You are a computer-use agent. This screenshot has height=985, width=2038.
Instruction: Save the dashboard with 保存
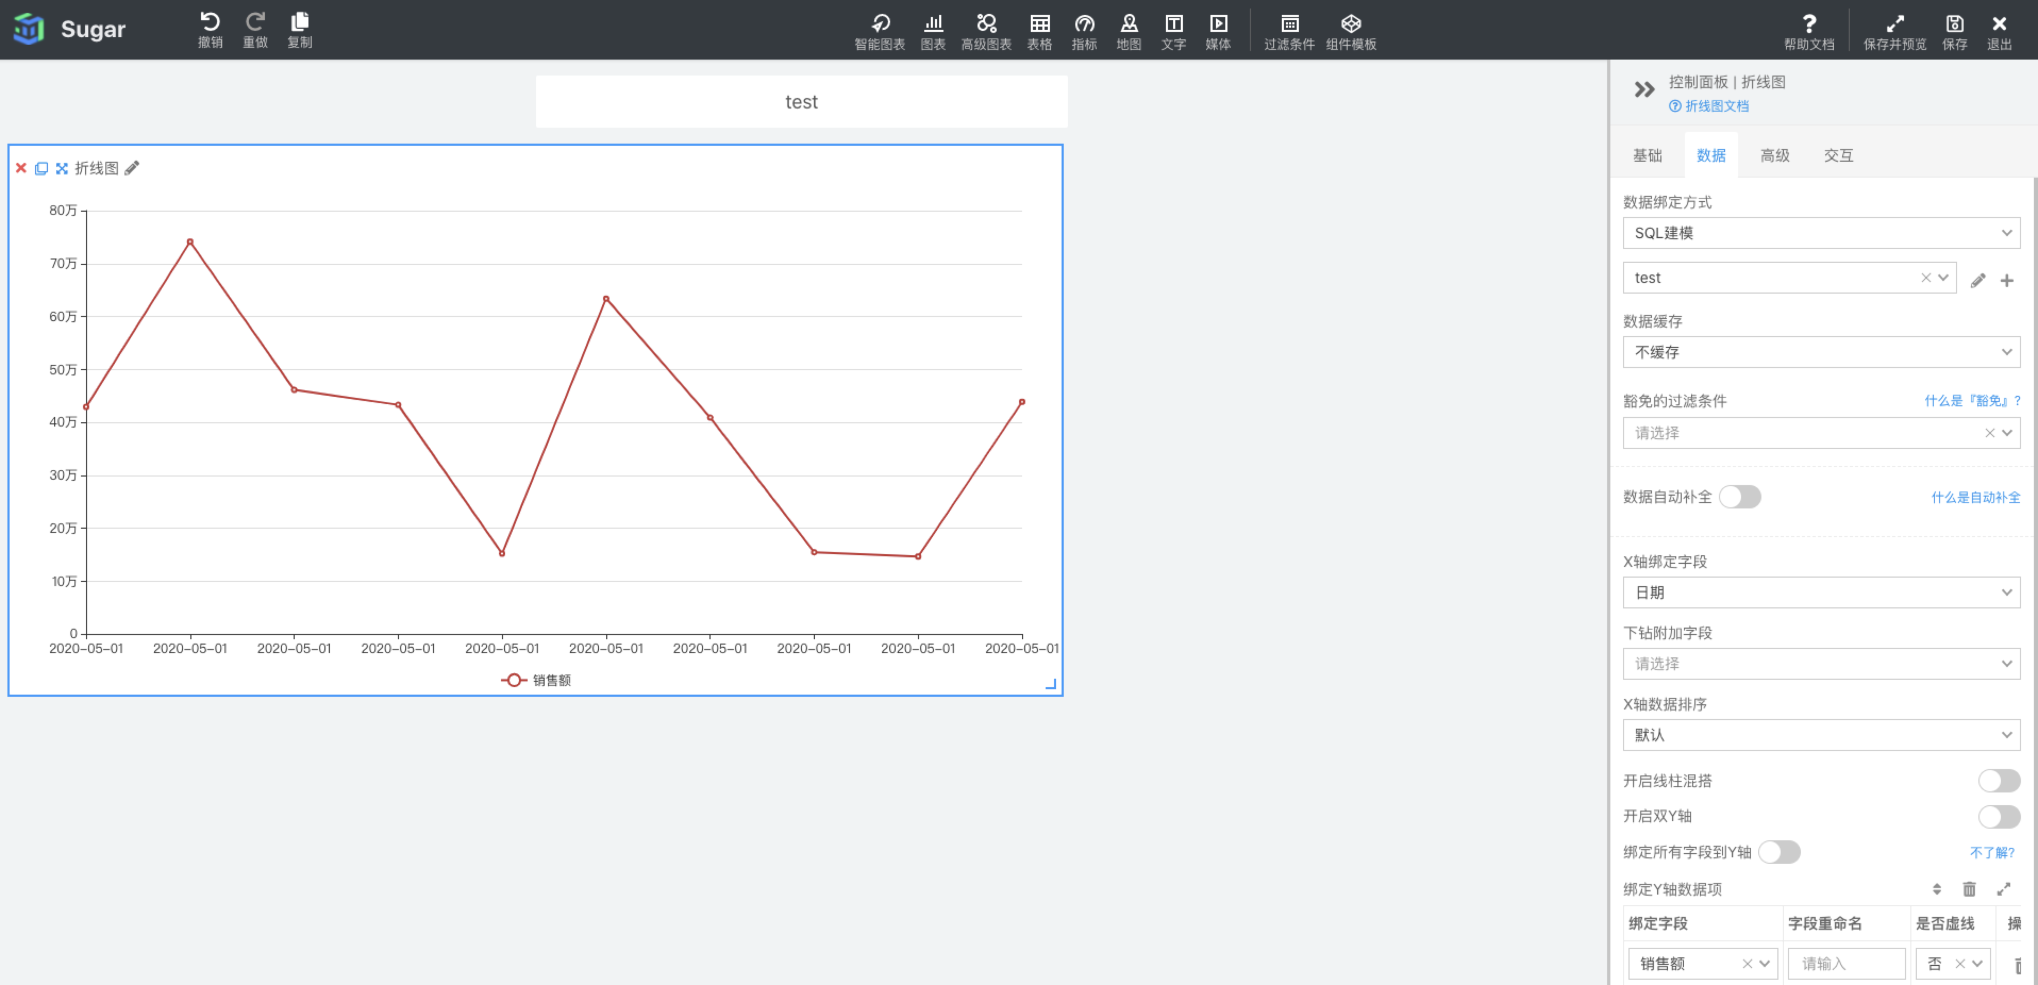(1955, 32)
